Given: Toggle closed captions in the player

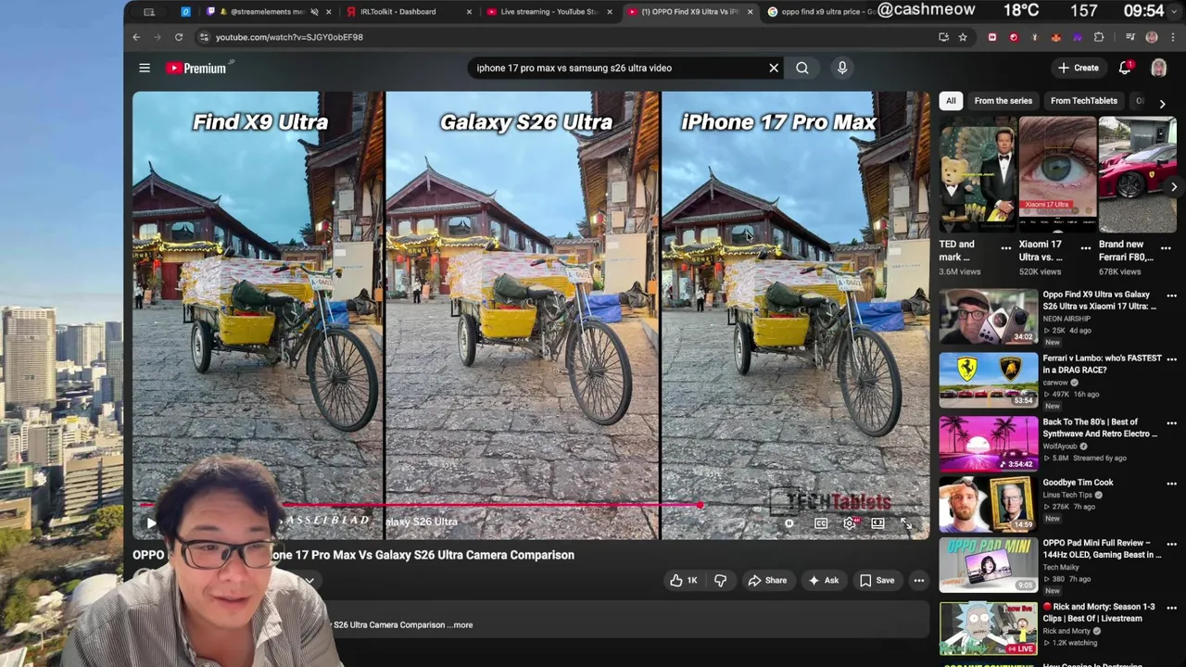Looking at the screenshot, I should pyautogui.click(x=821, y=523).
